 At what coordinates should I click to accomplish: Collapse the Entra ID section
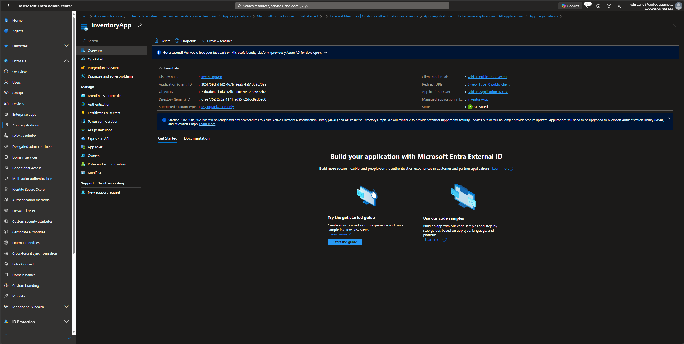(66, 61)
